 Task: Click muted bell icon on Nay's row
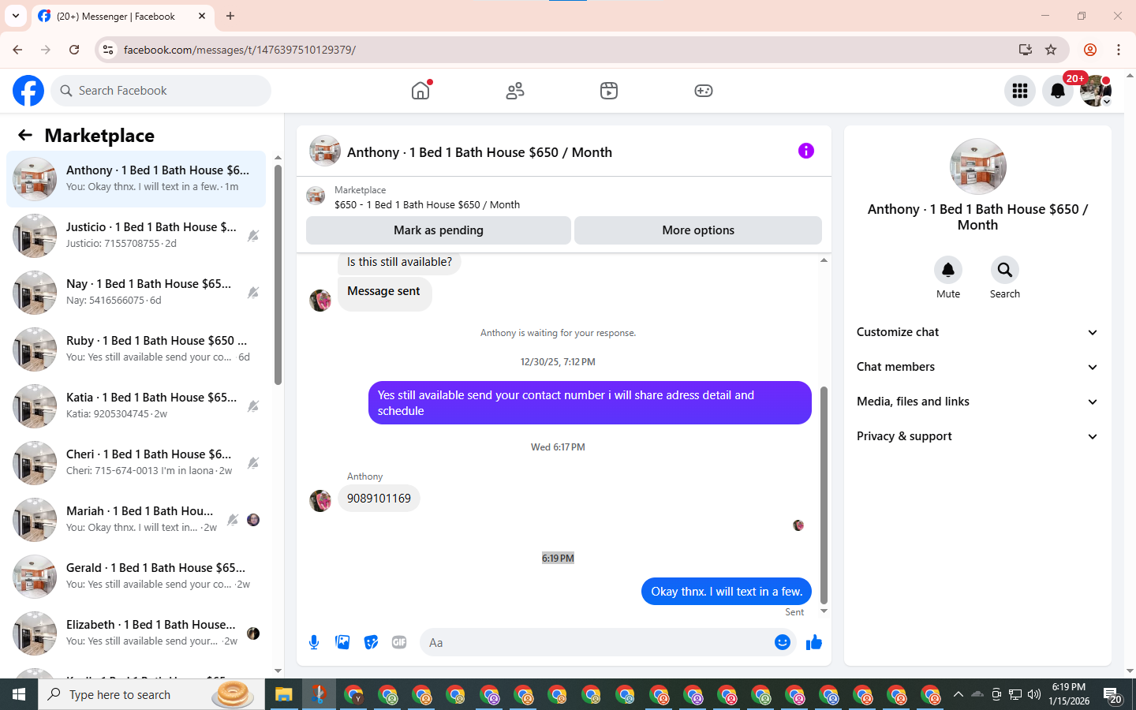pos(253,293)
